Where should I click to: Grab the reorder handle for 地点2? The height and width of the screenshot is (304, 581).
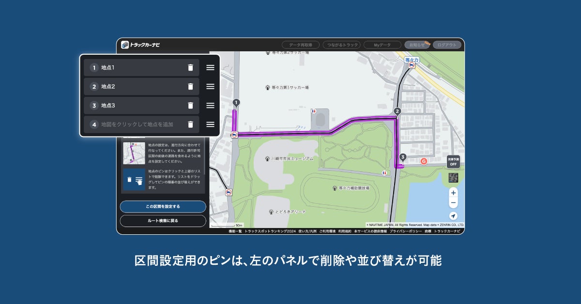pos(210,87)
